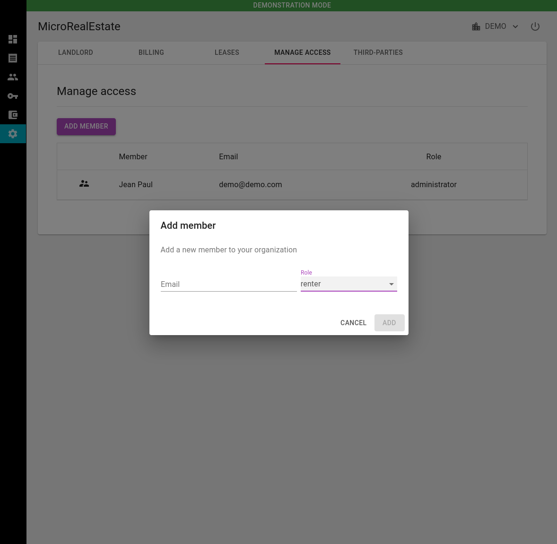Click the Add button in dialog

point(389,323)
